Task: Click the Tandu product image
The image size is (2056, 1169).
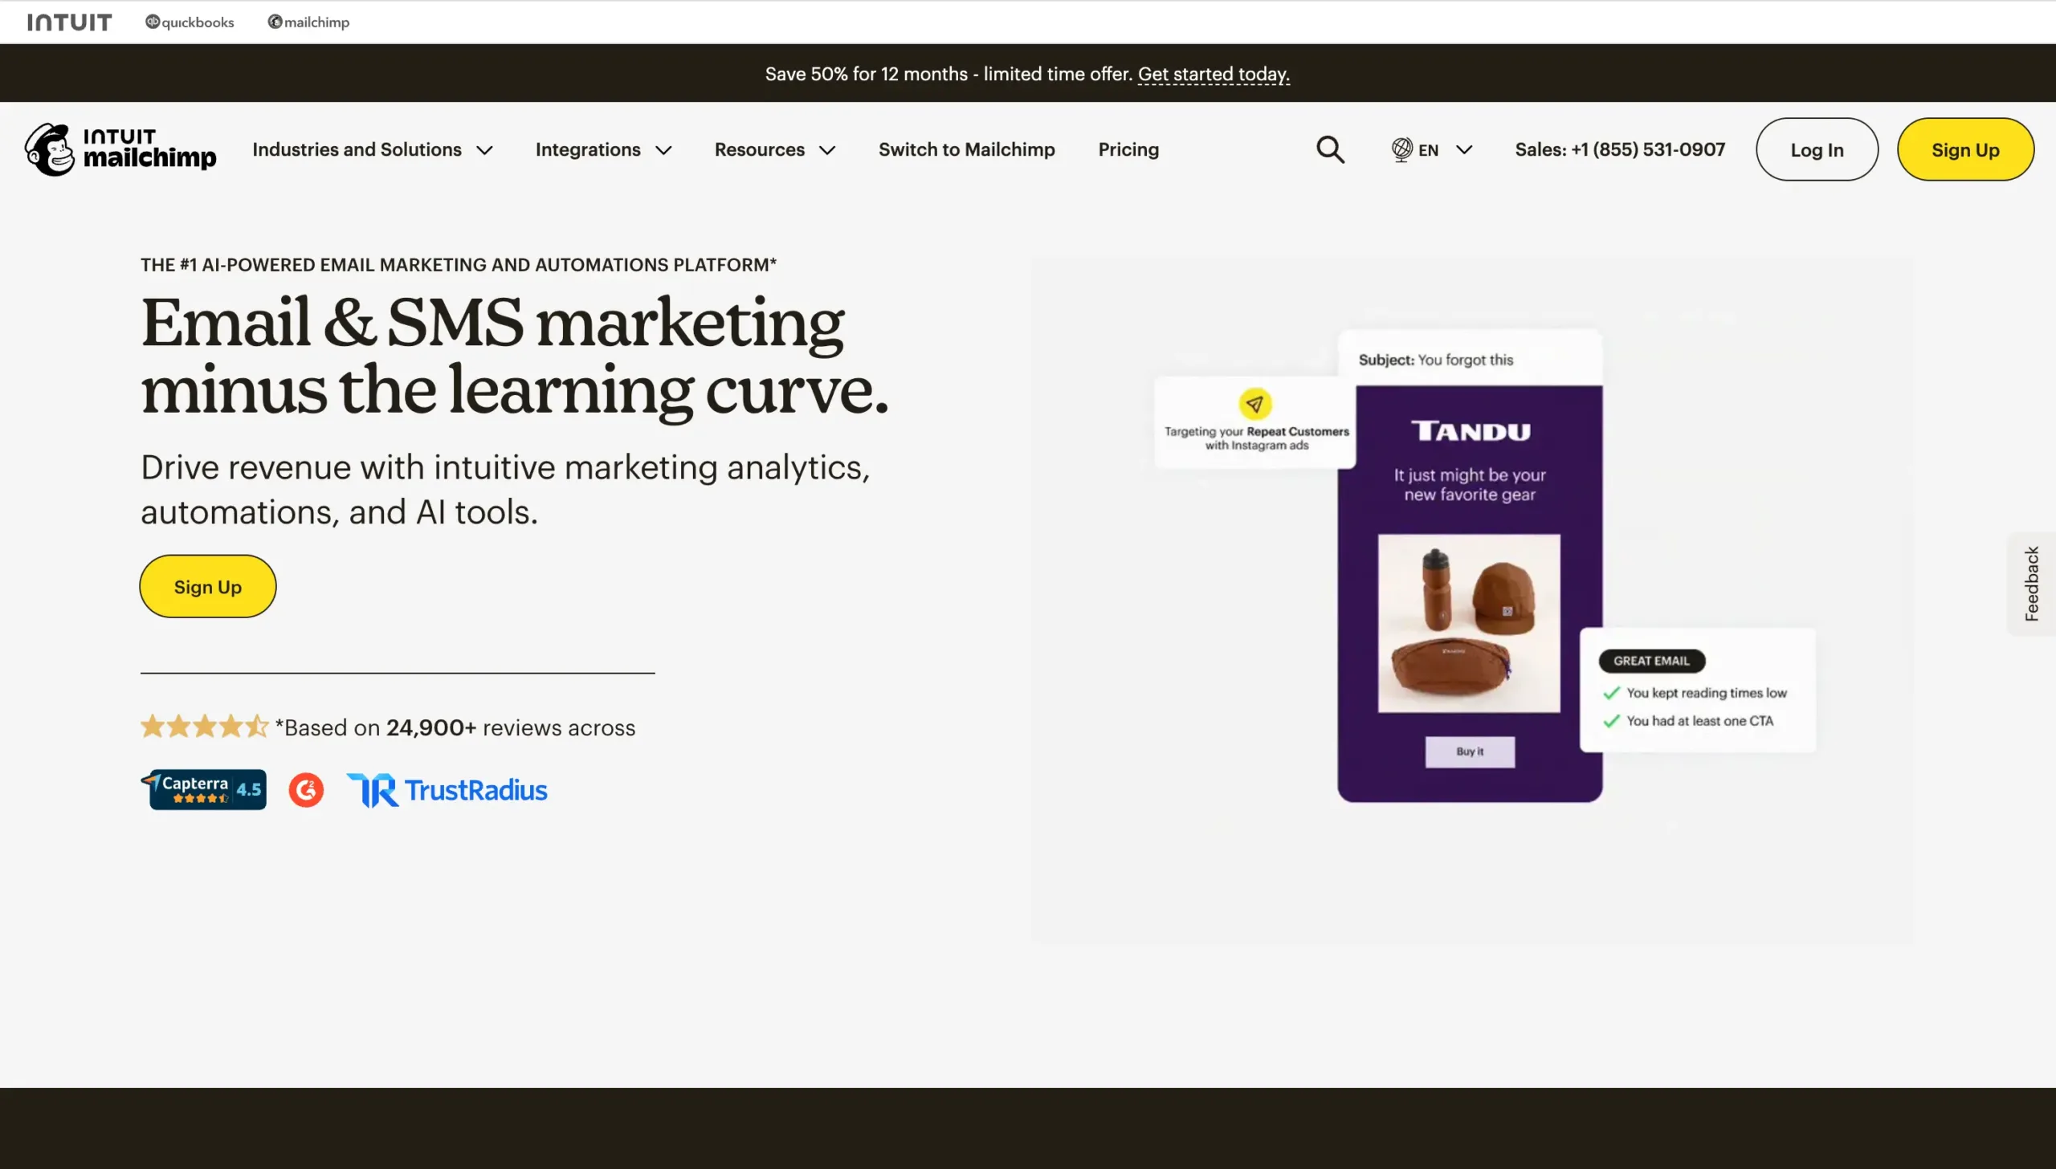Action: point(1469,623)
